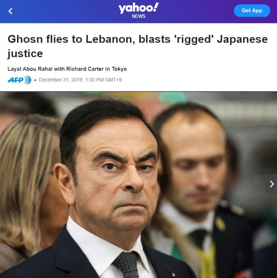Open the Ghosn flies to Lebanon headline
Image resolution: width=277 pixels, height=278 pixels.
(x=138, y=46)
